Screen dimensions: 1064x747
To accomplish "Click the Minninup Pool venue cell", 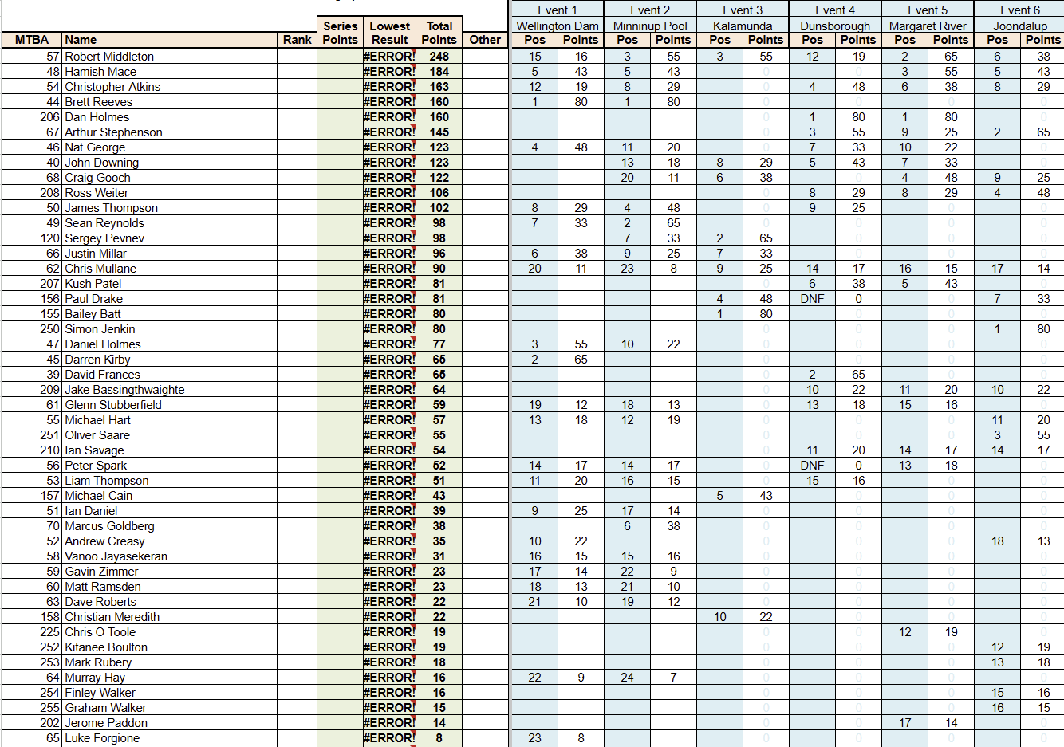I will (x=649, y=26).
